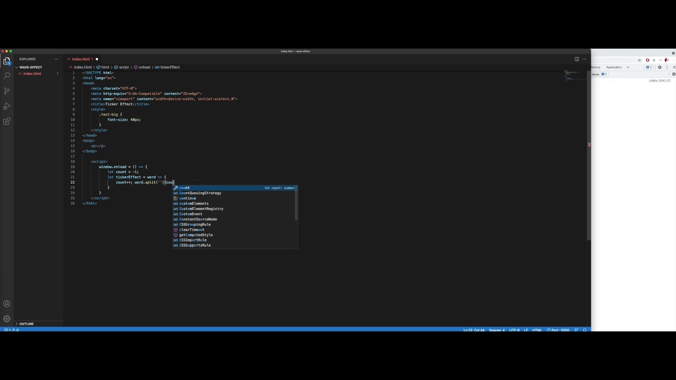Open the Search view in activity bar
Screen dimensions: 676x380
7,76
